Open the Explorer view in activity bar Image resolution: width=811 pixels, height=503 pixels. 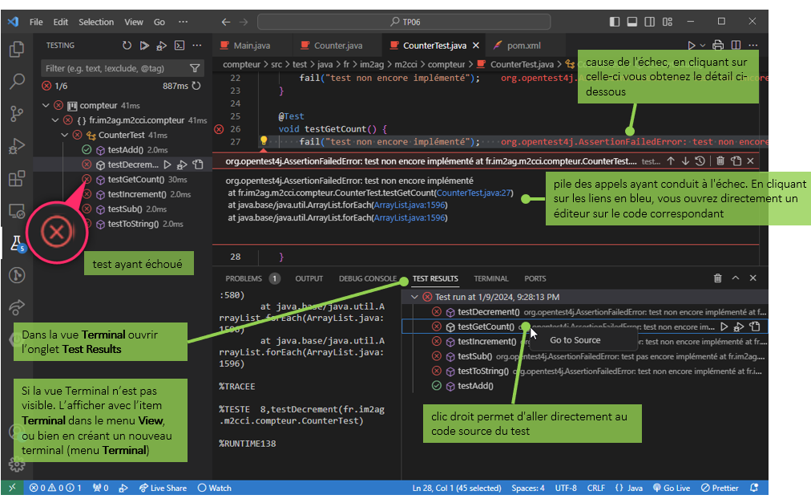pos(16,50)
